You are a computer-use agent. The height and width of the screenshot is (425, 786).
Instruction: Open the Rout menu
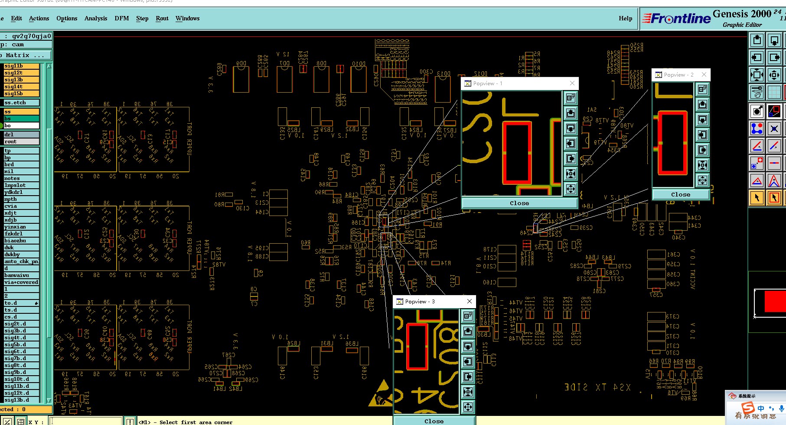point(162,18)
